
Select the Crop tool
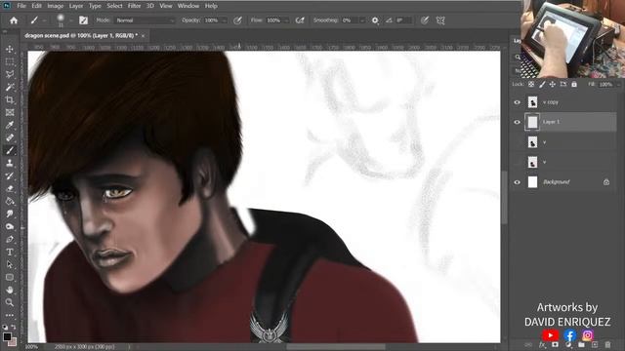click(10, 99)
